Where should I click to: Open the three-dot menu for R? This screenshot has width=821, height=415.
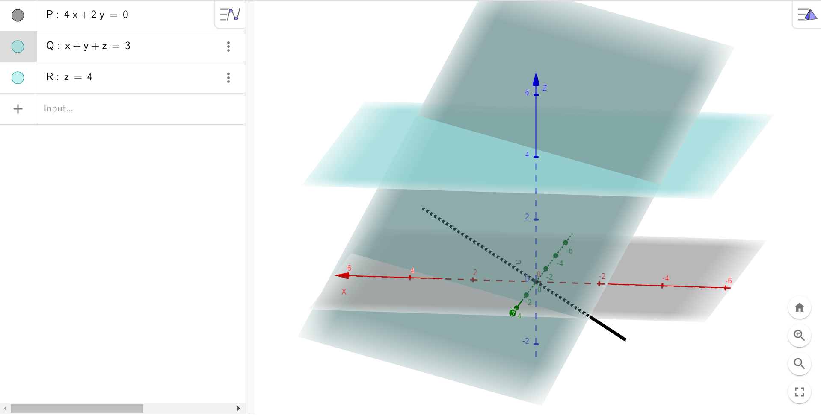[x=228, y=78]
